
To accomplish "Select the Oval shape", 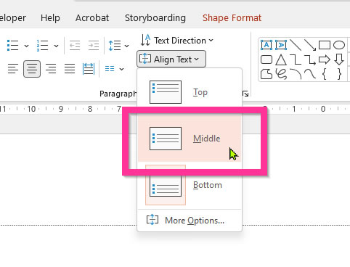I will click(x=339, y=45).
